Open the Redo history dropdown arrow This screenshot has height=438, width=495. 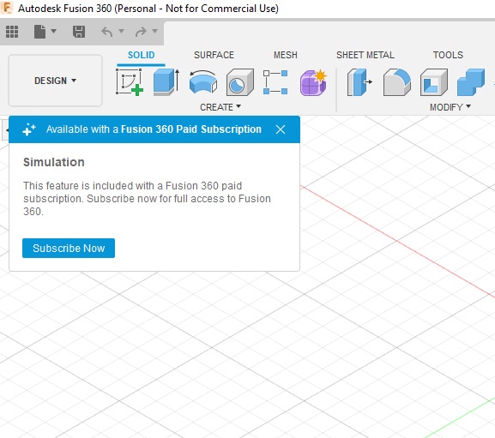coord(154,31)
